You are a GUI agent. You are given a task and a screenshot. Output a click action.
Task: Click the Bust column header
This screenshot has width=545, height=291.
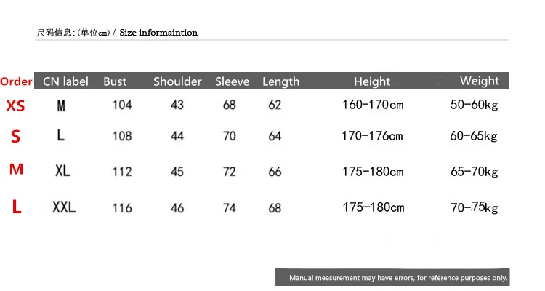click(115, 81)
